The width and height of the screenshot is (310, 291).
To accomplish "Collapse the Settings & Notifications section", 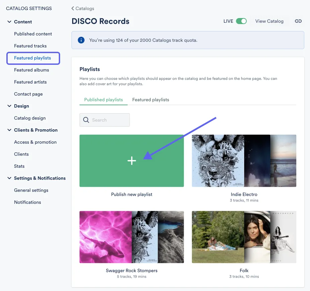I will (9, 178).
